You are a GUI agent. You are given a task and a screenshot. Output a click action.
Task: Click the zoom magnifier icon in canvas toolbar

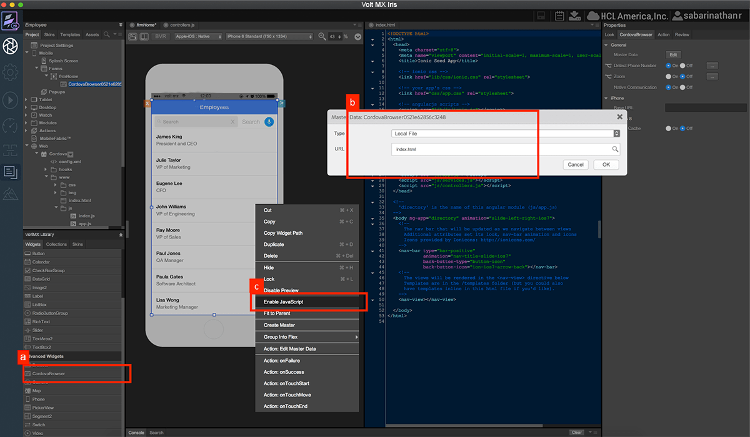coord(321,36)
